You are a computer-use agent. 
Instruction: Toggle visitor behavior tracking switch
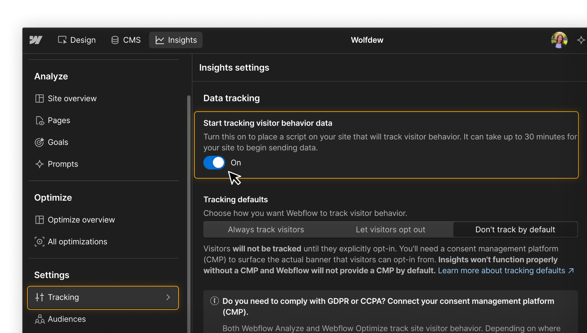coord(214,163)
